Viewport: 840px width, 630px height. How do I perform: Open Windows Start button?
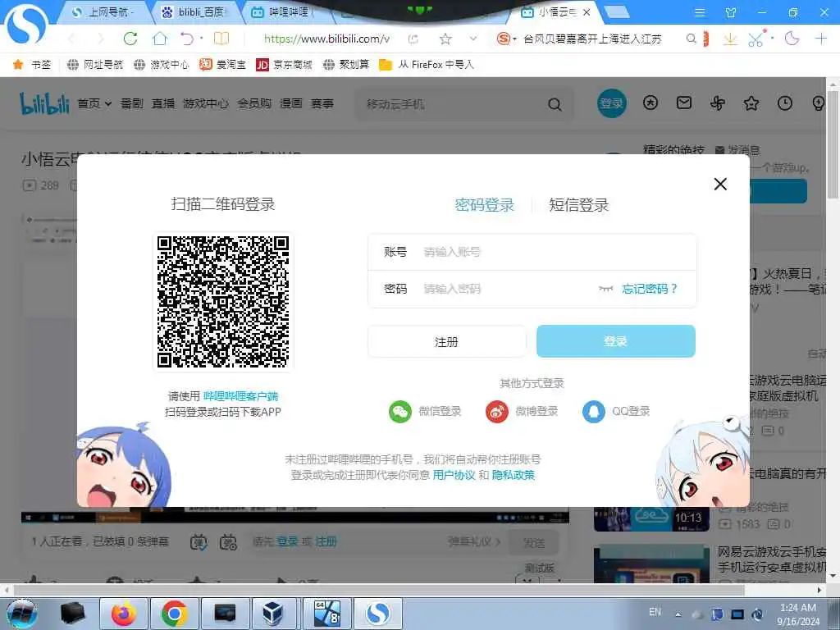click(22, 614)
